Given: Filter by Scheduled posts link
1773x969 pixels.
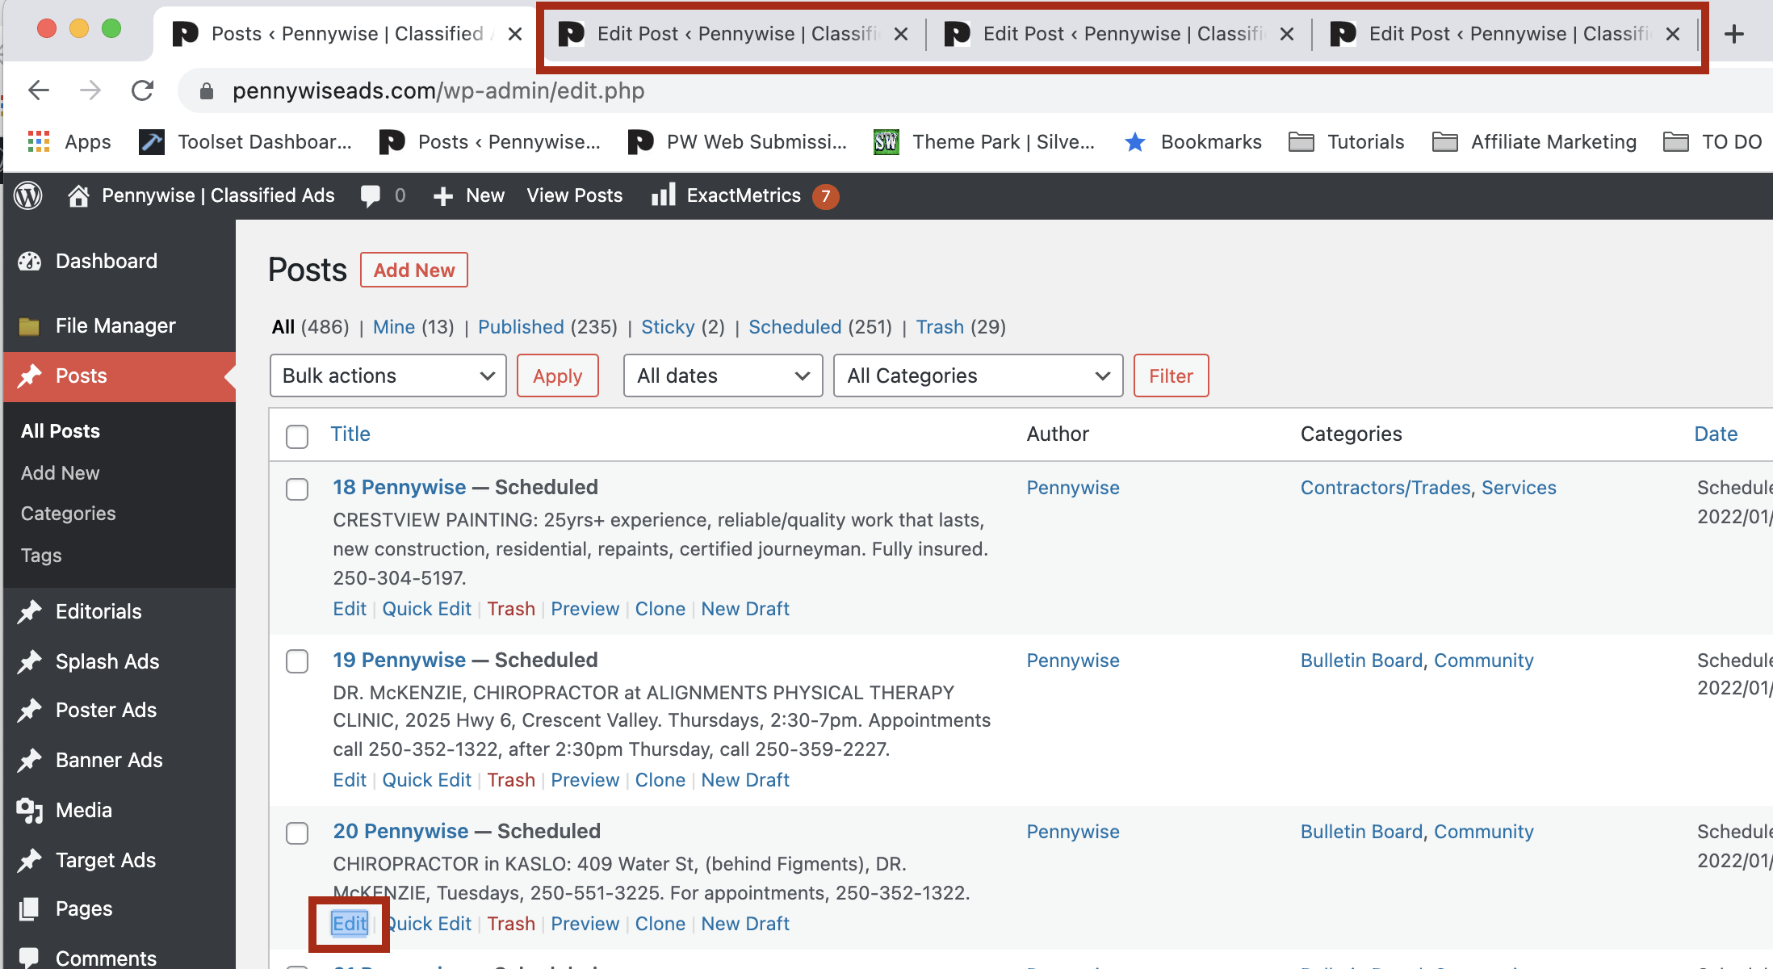Looking at the screenshot, I should pos(795,327).
